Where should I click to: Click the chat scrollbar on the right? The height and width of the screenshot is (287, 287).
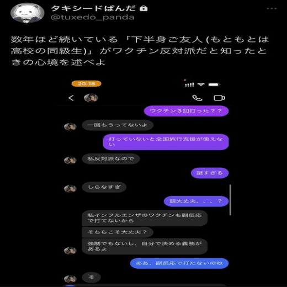coord(230,200)
